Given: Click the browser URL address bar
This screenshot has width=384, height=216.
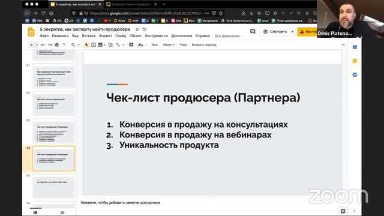Looking at the screenshot, I should tap(146, 13).
